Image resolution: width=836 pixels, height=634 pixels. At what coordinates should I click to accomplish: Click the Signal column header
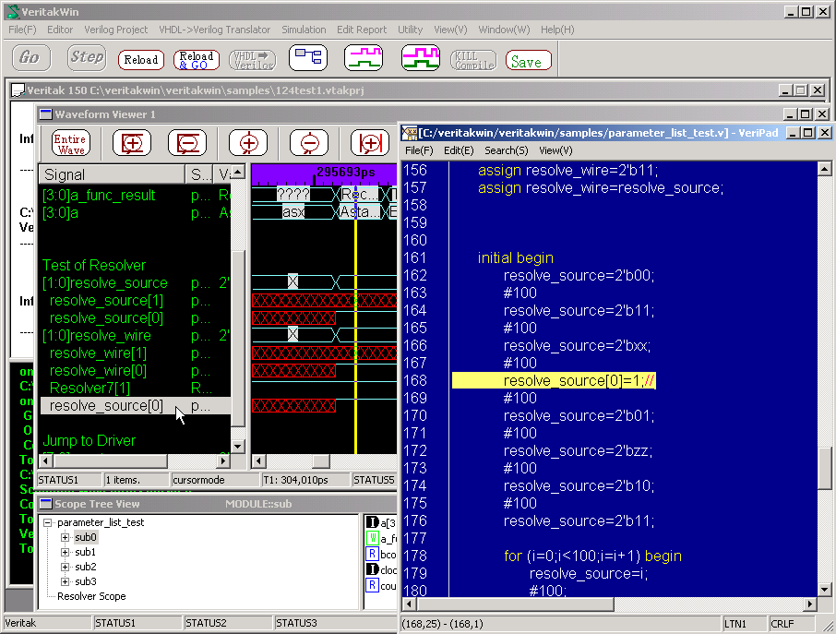click(x=111, y=174)
